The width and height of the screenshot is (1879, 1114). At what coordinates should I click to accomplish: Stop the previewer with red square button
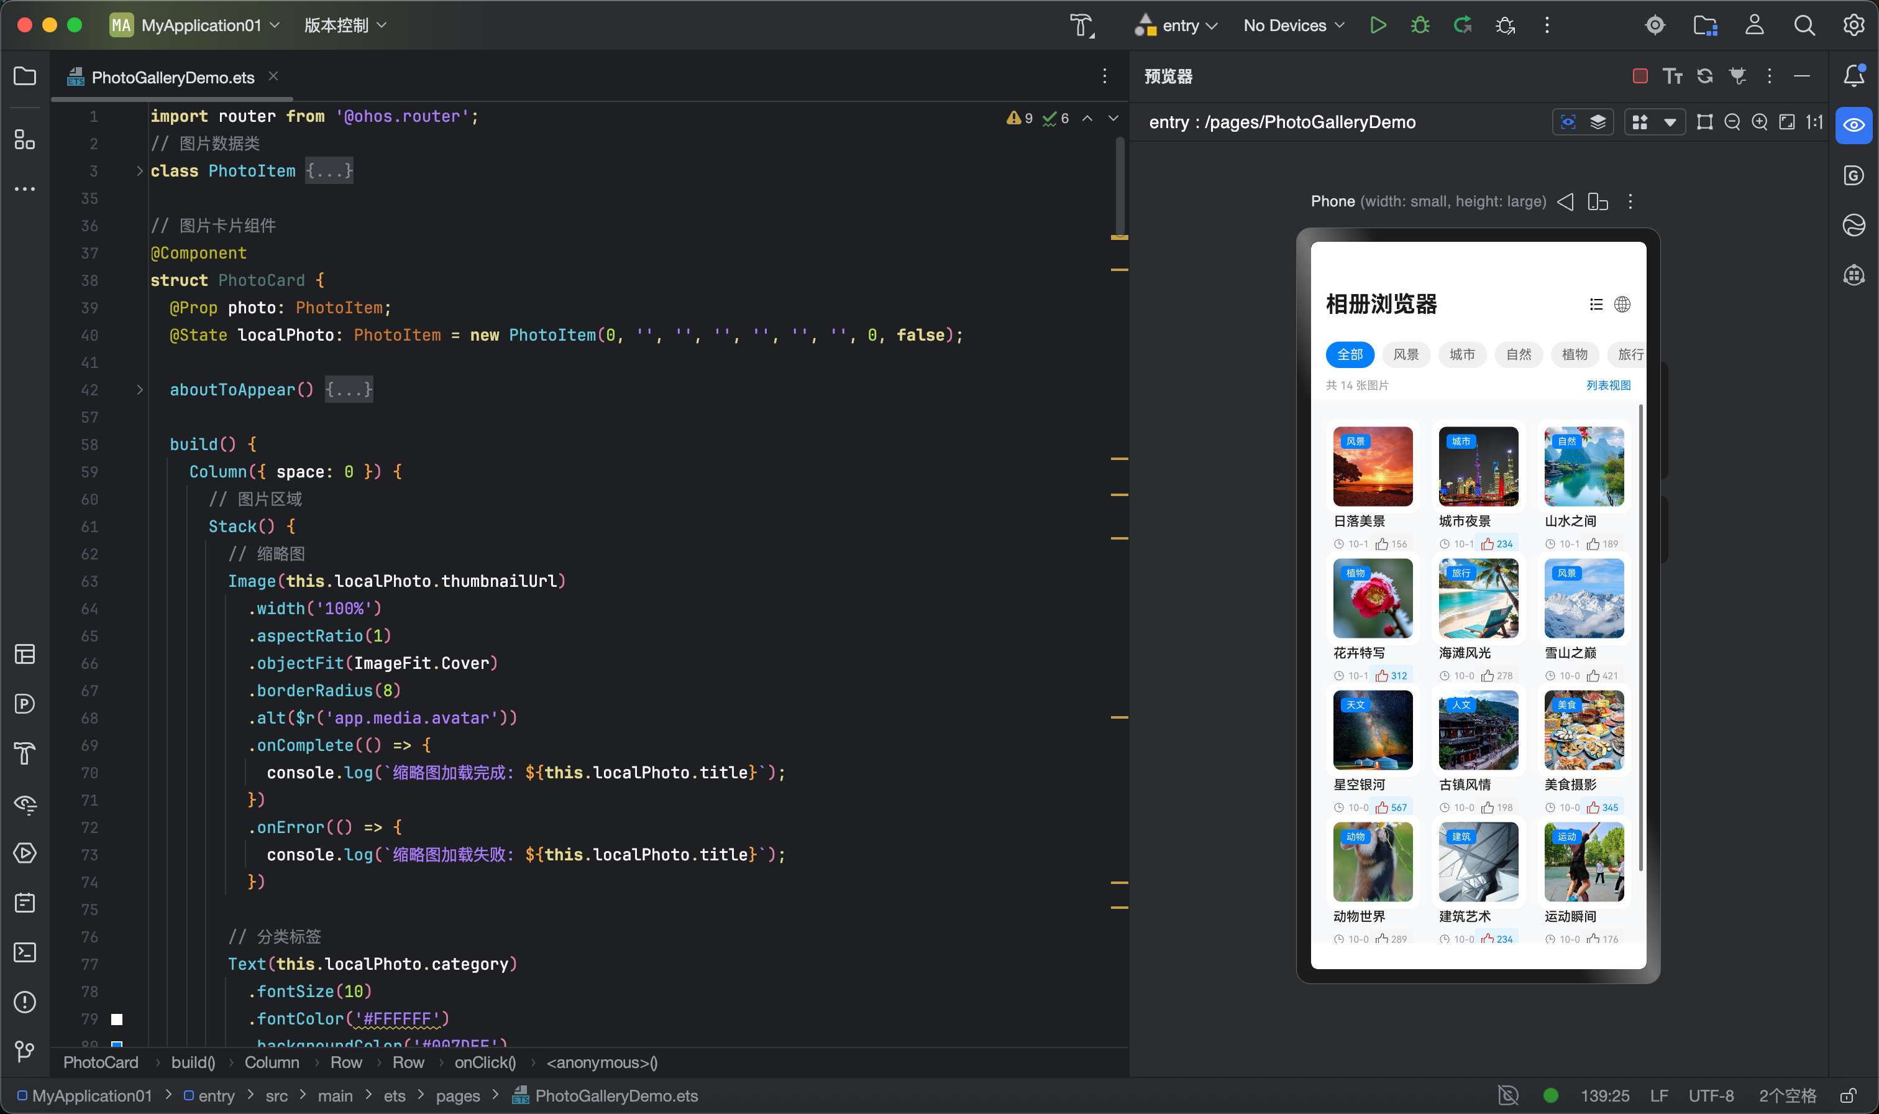1640,76
